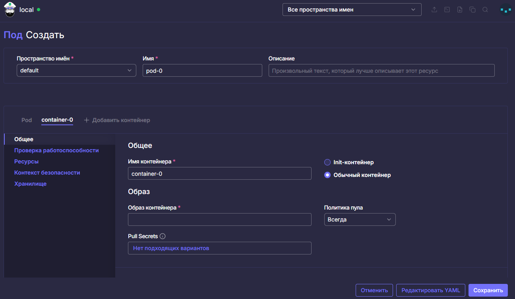Open the Проверка работоспособности section

click(x=56, y=150)
